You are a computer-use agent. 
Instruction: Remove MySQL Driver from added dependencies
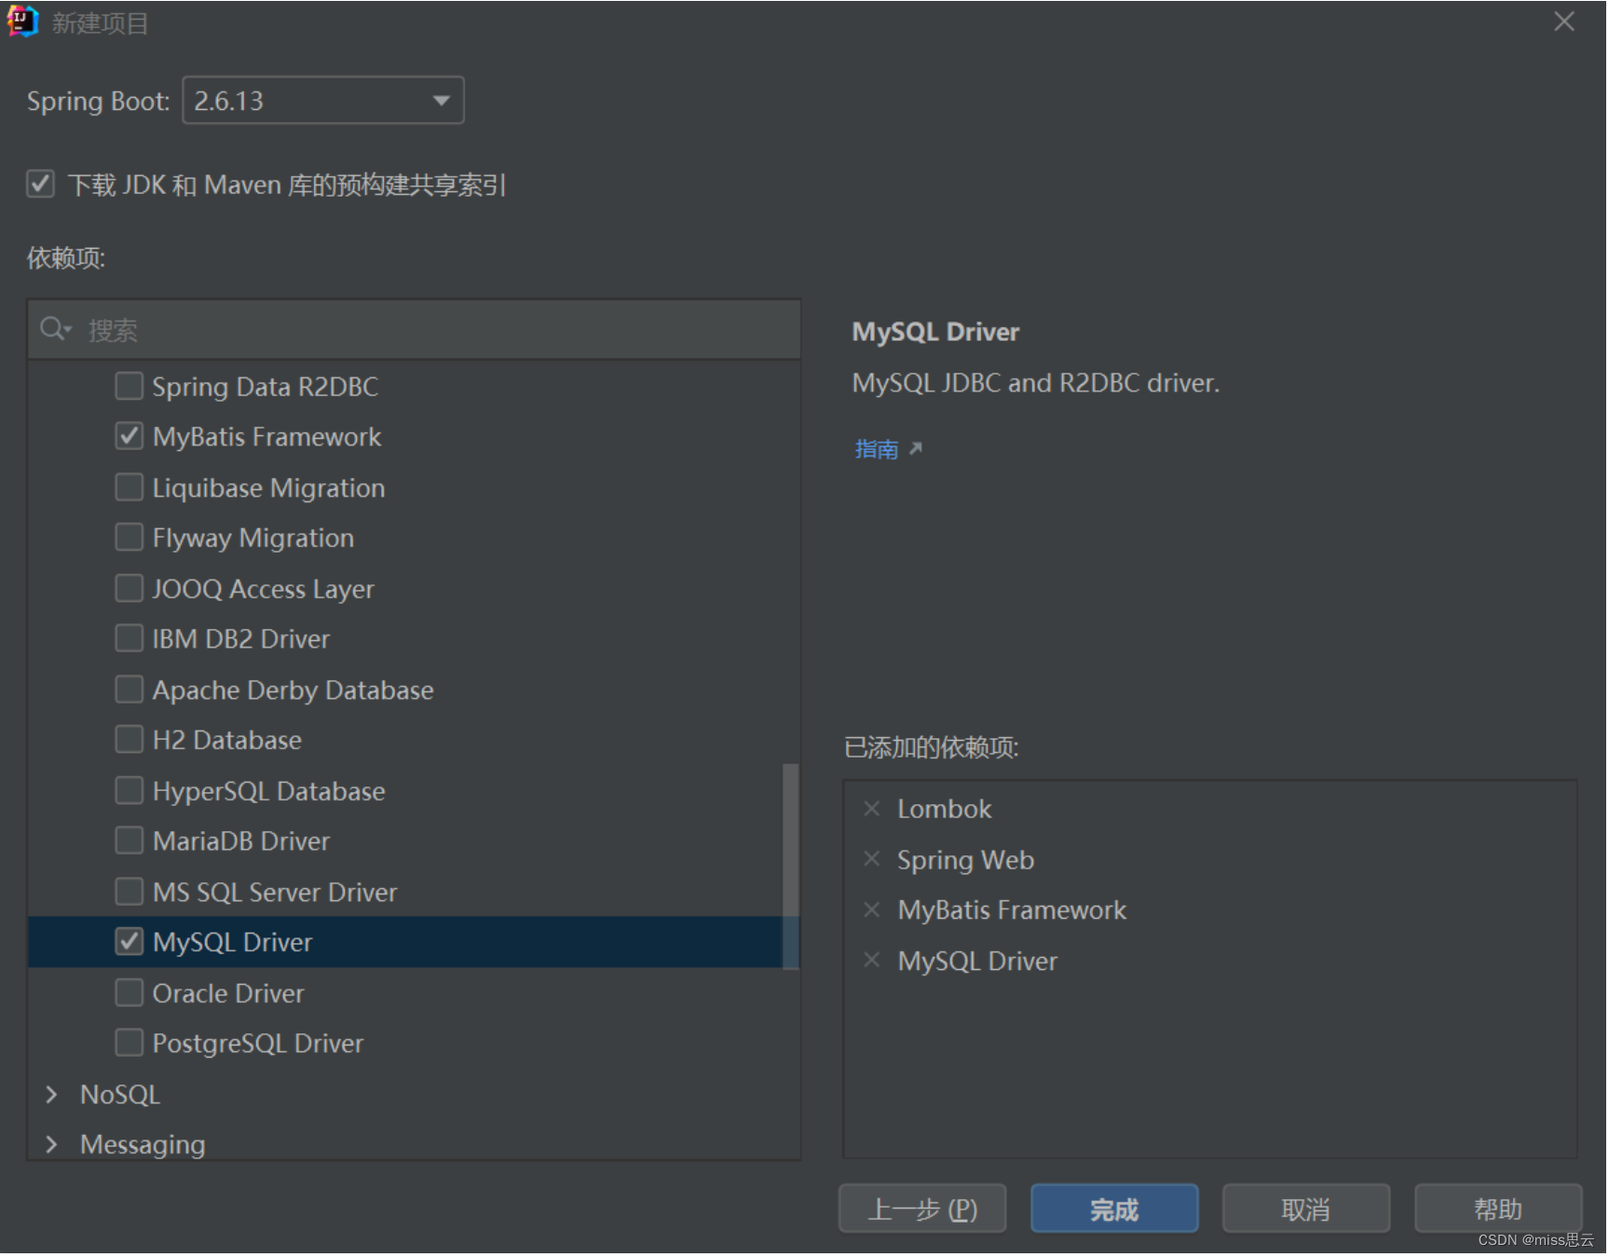click(x=872, y=960)
